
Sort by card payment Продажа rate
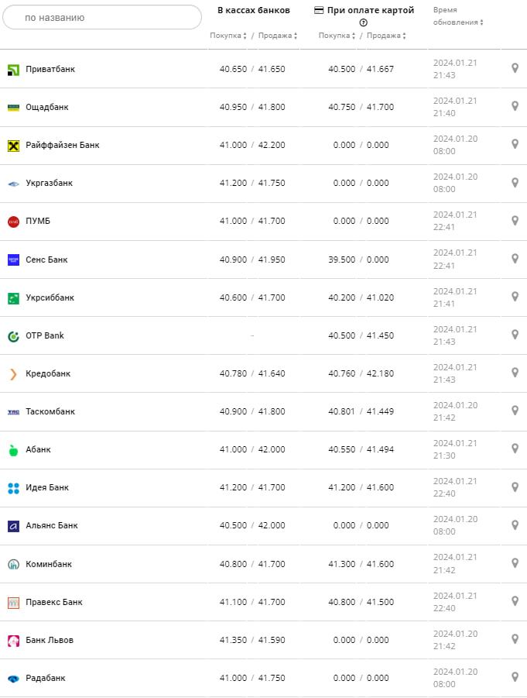385,36
